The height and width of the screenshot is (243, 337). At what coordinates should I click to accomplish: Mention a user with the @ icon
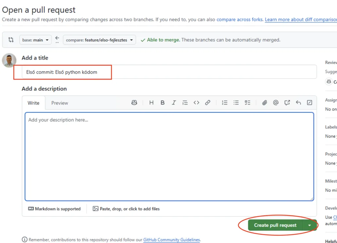point(276,103)
